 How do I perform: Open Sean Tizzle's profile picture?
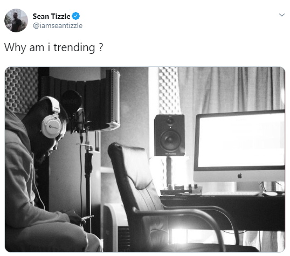tap(16, 20)
